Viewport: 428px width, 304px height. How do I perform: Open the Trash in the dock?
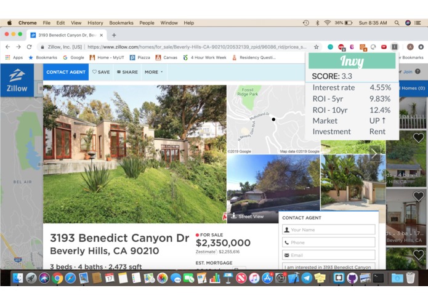[x=410, y=278]
